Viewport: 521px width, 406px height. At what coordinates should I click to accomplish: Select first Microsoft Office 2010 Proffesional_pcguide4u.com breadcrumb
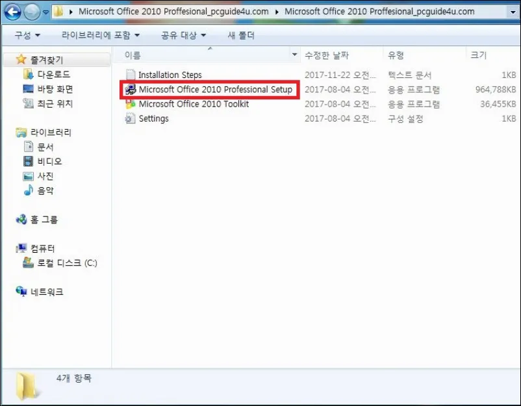click(173, 12)
